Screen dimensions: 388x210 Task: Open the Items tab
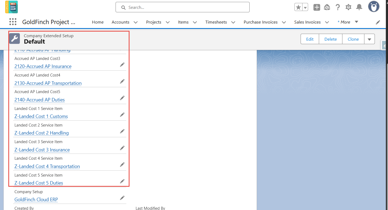point(183,22)
